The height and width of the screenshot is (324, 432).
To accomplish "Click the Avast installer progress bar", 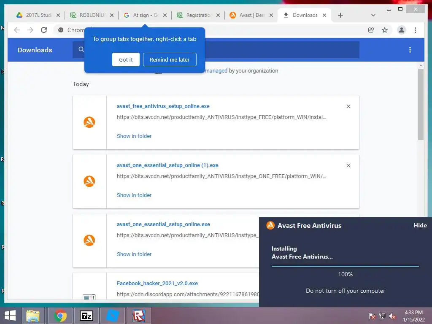I will point(346,266).
